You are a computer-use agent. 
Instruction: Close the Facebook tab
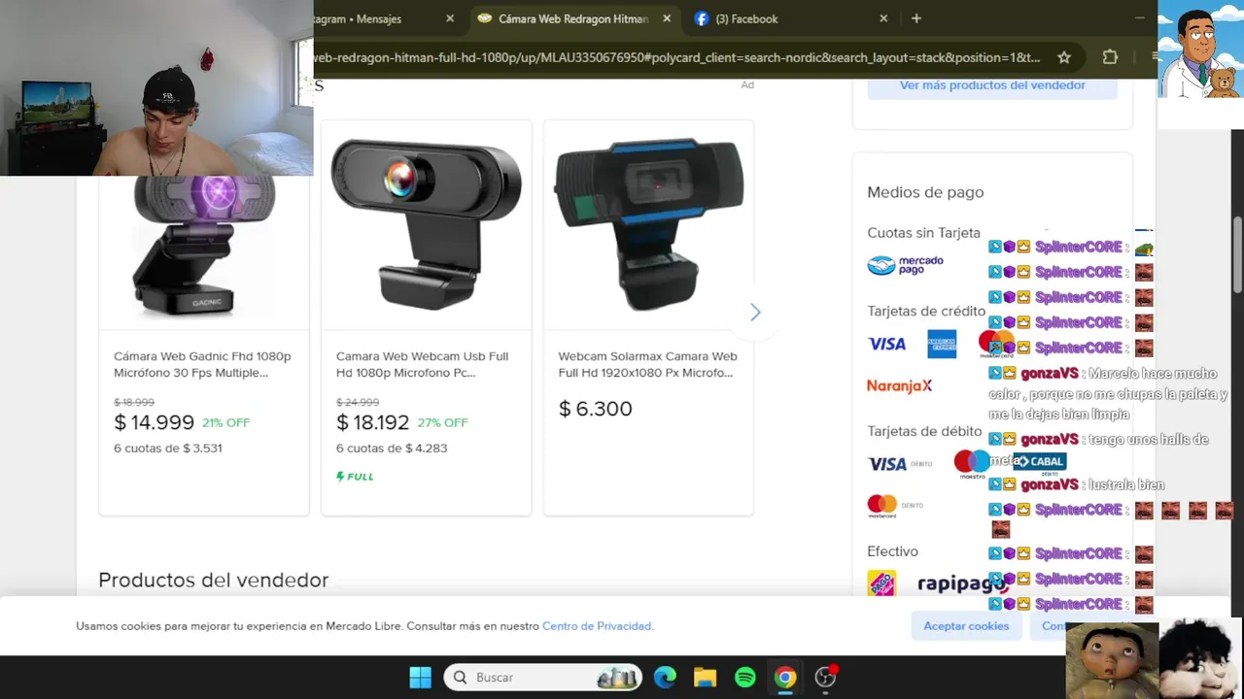[883, 18]
